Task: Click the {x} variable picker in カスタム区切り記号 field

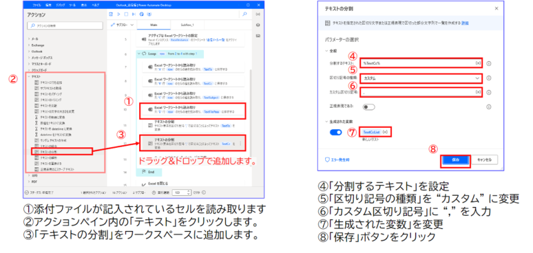Action: point(478,92)
